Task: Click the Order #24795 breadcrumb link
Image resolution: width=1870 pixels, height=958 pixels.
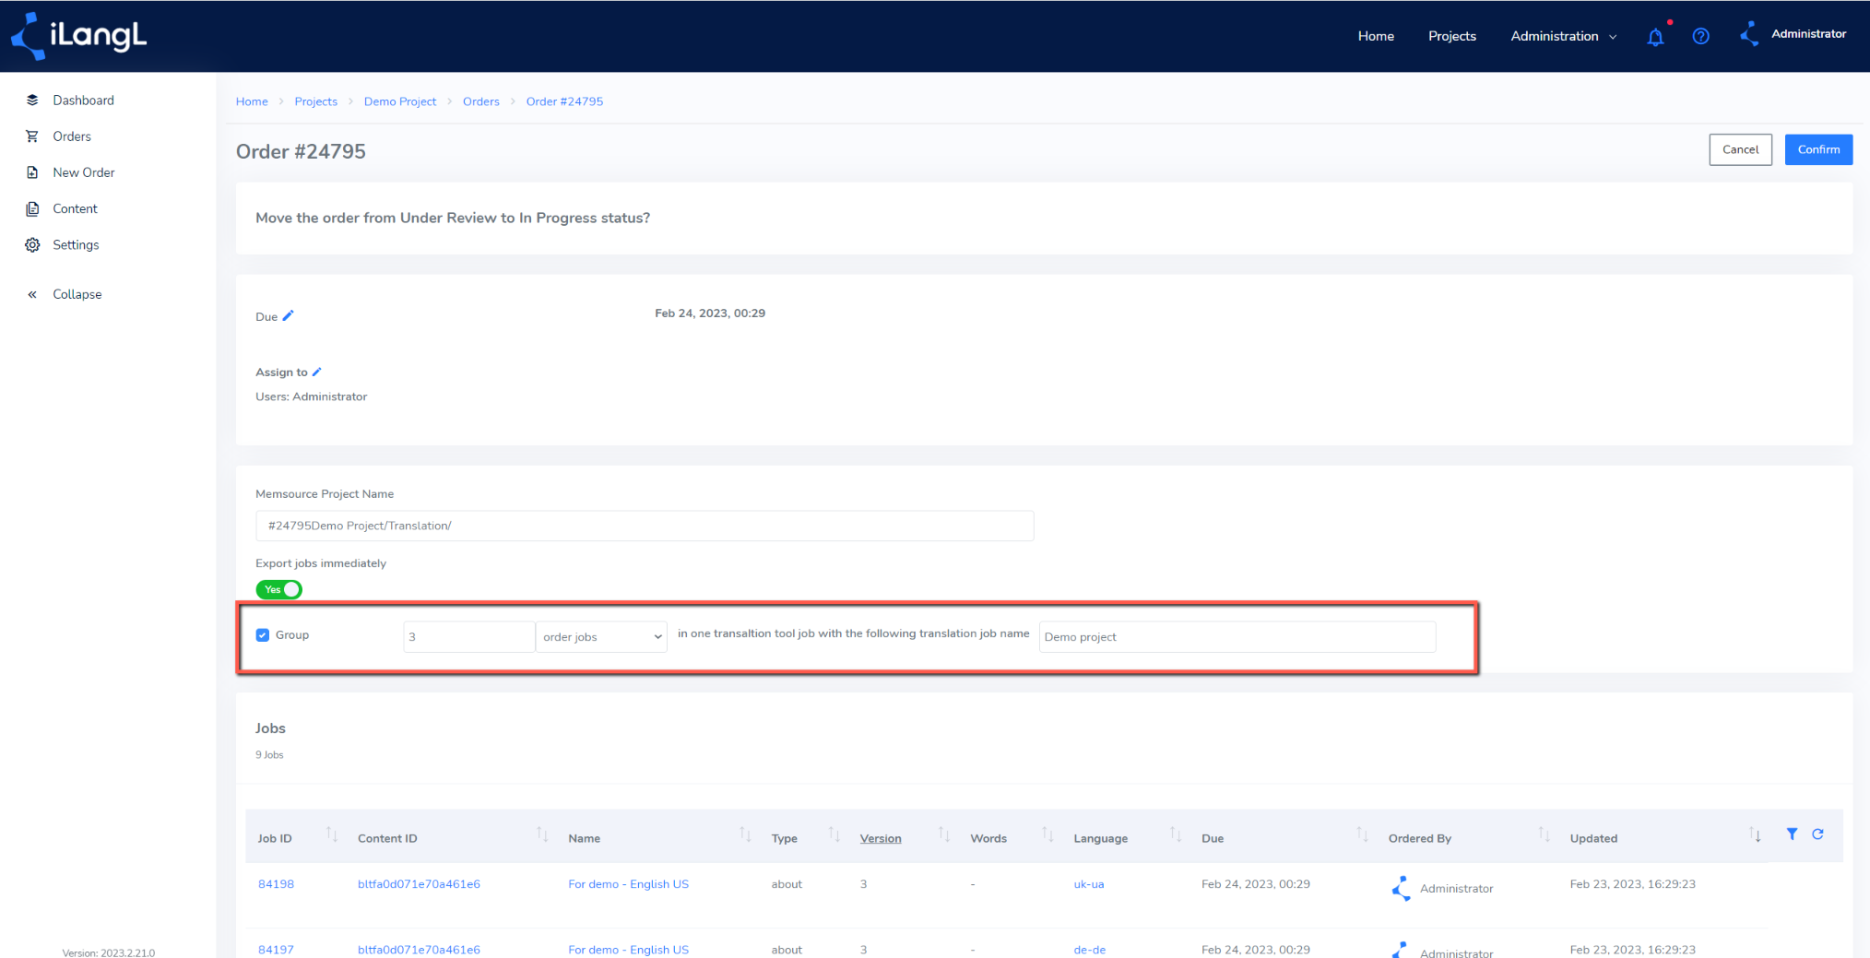Action: (564, 101)
